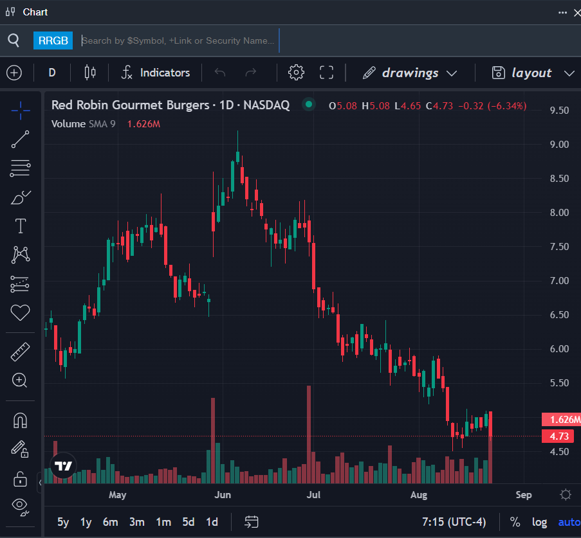Select the text annotation tool
The width and height of the screenshot is (581, 538).
point(21,226)
